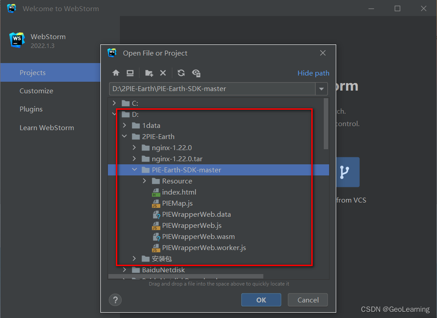The width and height of the screenshot is (437, 318).
Task: Click the Cancel button
Action: 308,300
